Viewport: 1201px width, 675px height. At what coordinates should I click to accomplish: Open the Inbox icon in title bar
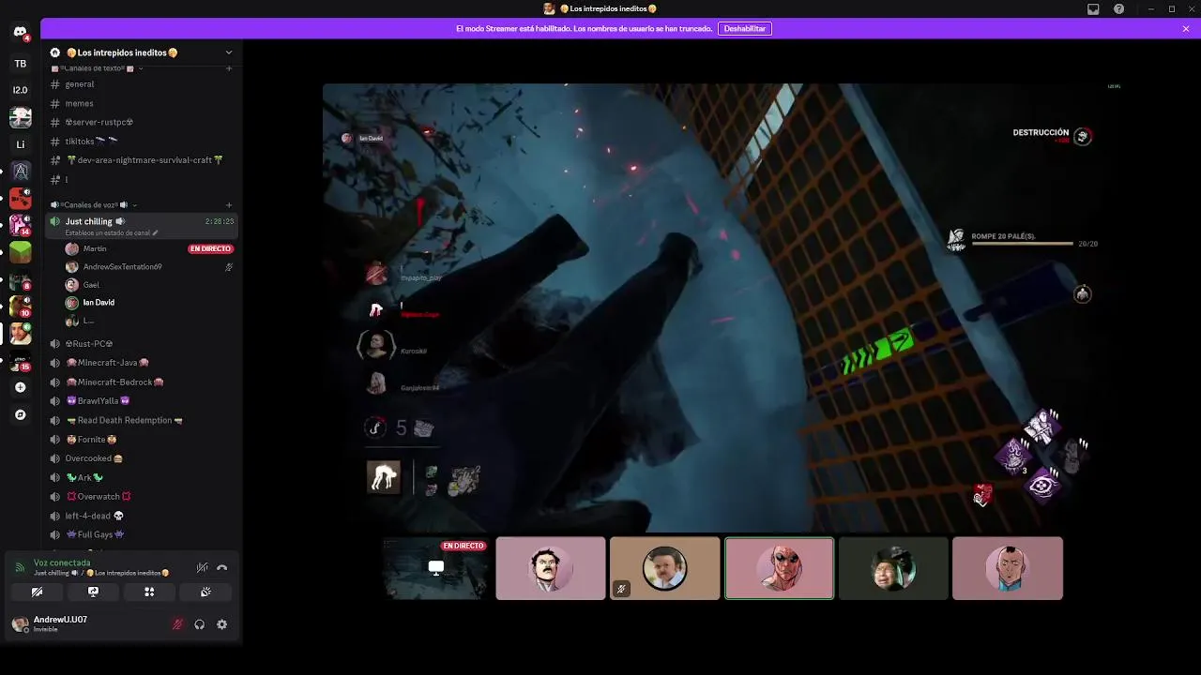click(x=1093, y=8)
